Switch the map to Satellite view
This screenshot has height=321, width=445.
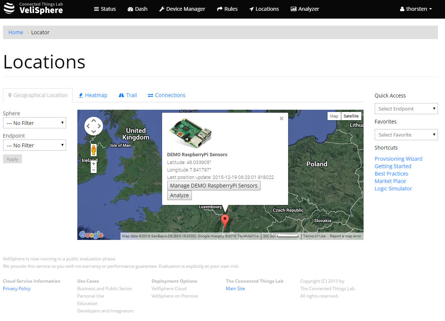[351, 116]
